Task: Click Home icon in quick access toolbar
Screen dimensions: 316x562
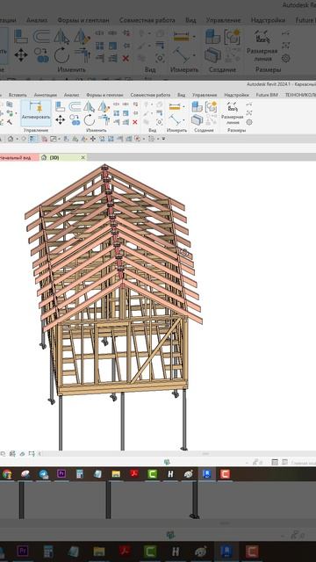Action: 11,139
